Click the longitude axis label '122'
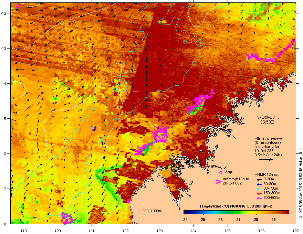Viewport: 303px width, 234px height. pyautogui.click(x=126, y=231)
